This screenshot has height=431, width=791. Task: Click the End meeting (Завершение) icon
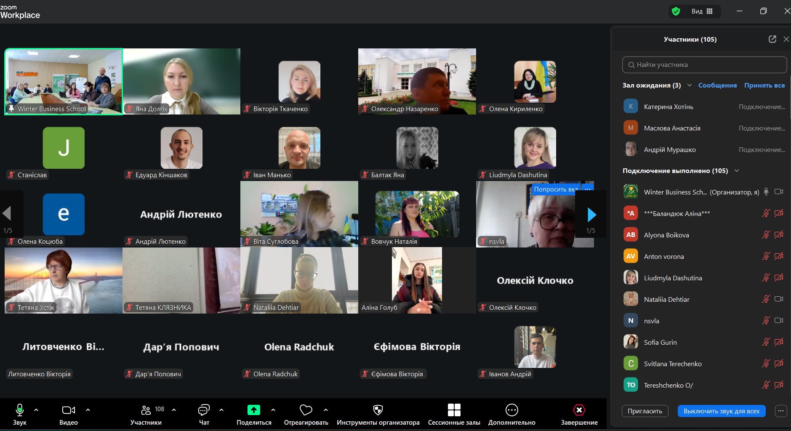tap(579, 410)
